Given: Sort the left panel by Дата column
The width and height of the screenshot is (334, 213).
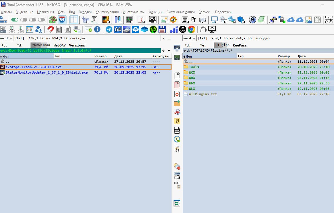Looking at the screenshot, I should [x=118, y=56].
